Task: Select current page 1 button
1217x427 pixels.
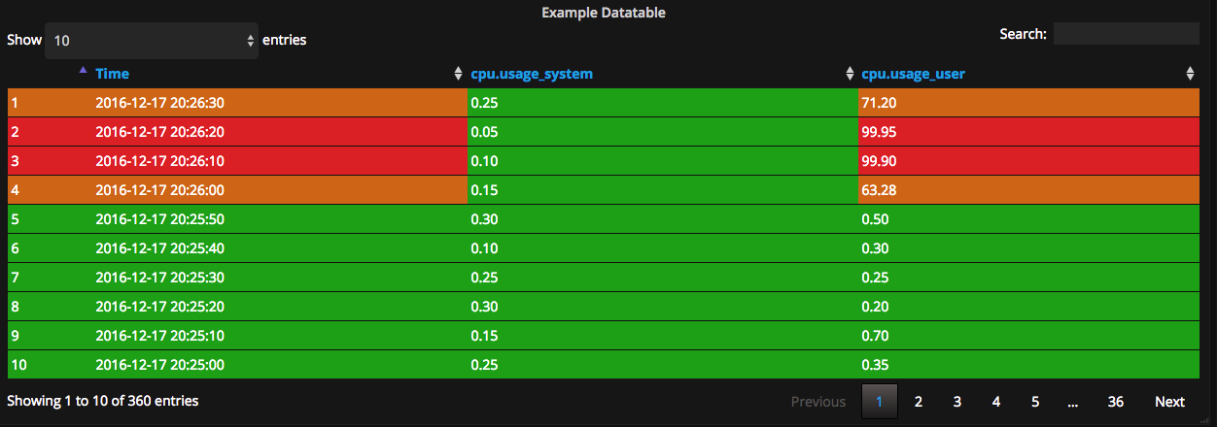Action: (880, 402)
